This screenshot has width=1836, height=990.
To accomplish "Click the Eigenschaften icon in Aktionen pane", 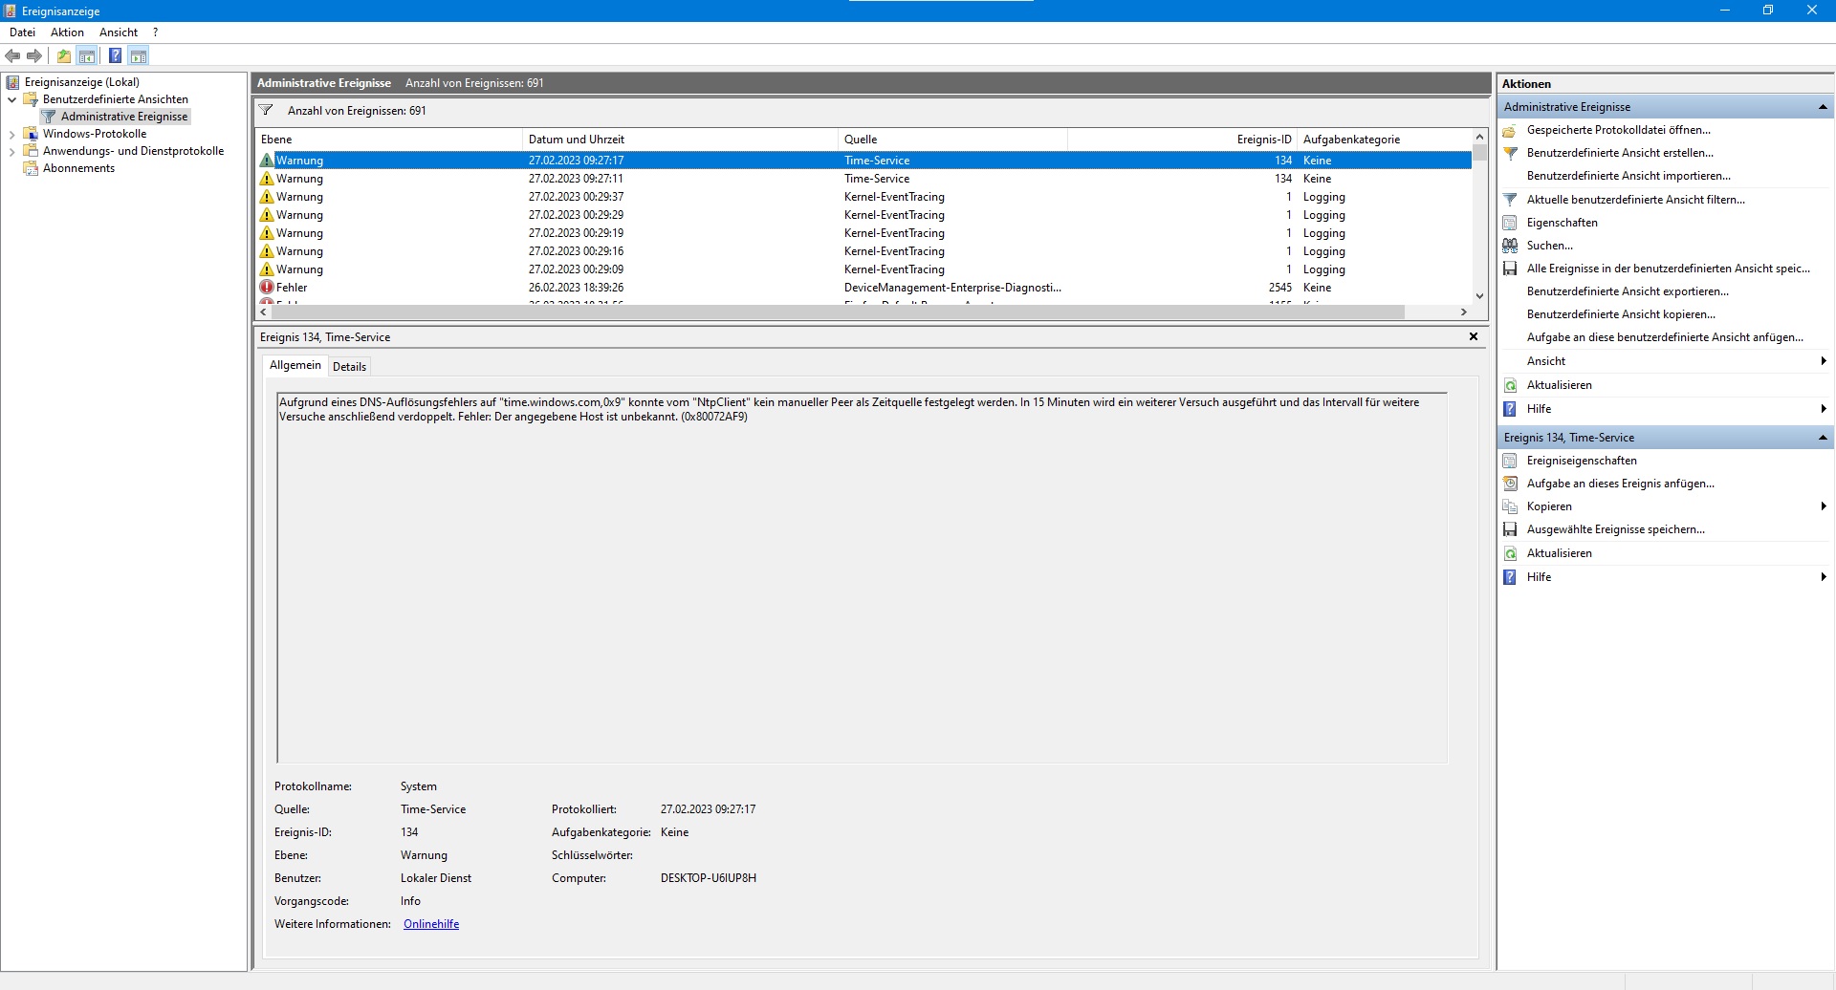I will [x=1510, y=223].
